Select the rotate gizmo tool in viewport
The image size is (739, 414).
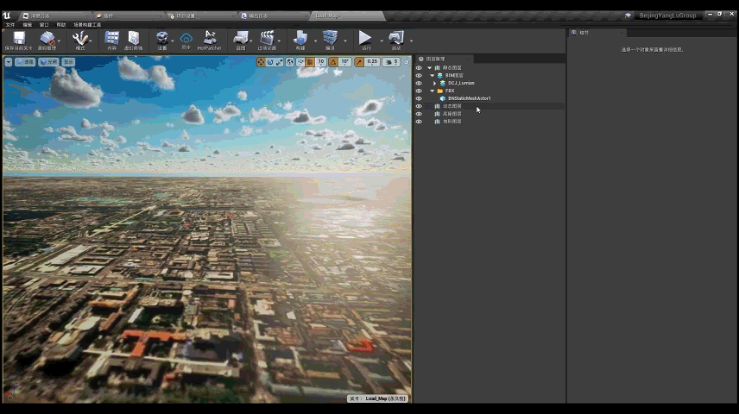point(270,62)
